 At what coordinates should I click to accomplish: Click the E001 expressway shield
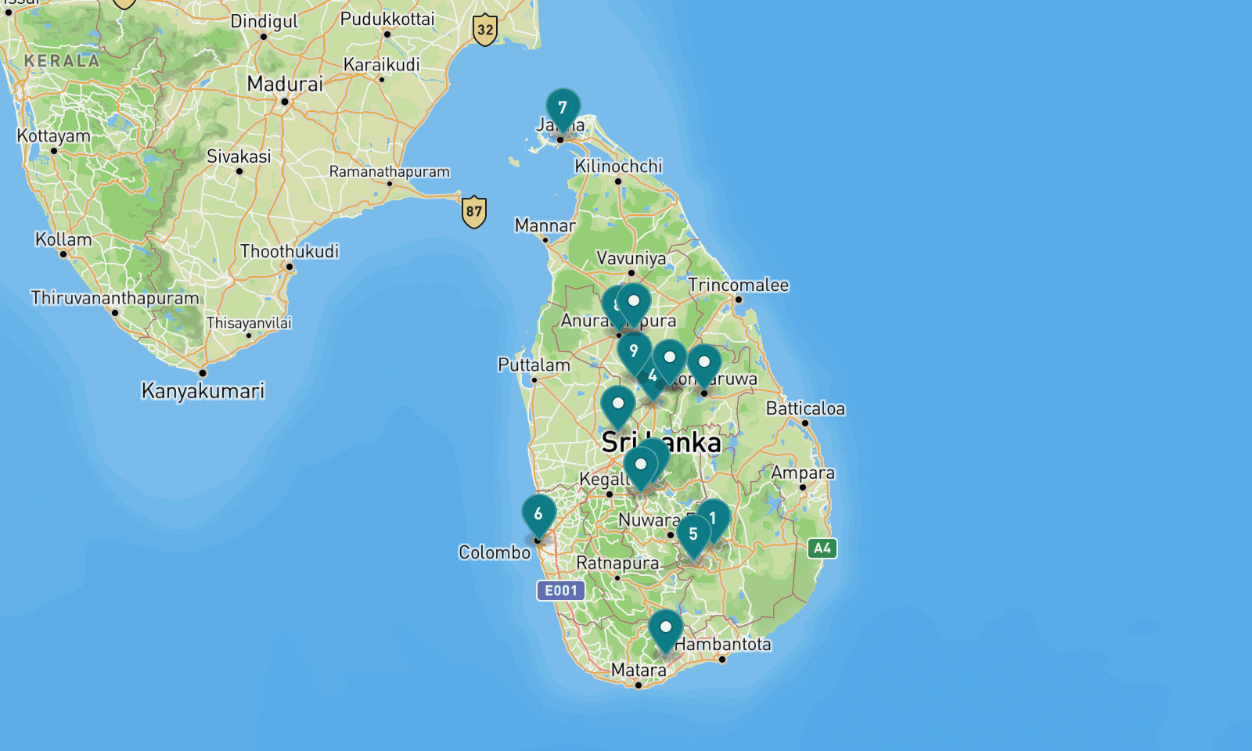tap(561, 591)
